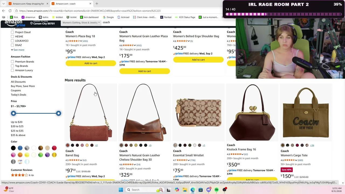The height and width of the screenshot is (194, 345).
Task: Open the Women's Cargo Tote product title
Action: point(294,155)
